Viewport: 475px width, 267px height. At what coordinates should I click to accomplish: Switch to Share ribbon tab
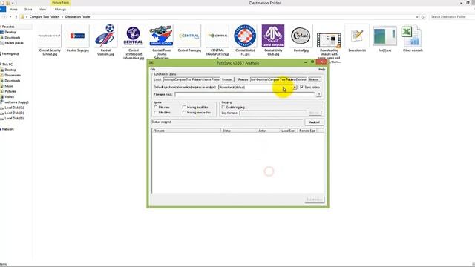click(x=28, y=10)
